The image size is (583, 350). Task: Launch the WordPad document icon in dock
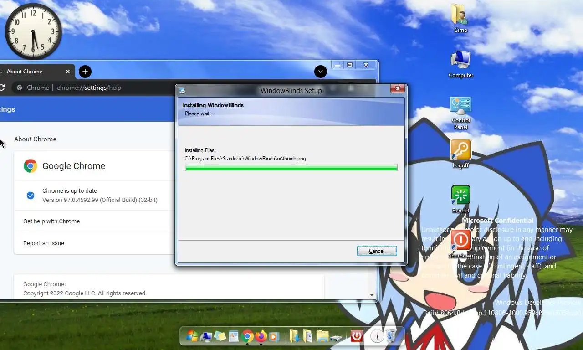click(x=234, y=336)
